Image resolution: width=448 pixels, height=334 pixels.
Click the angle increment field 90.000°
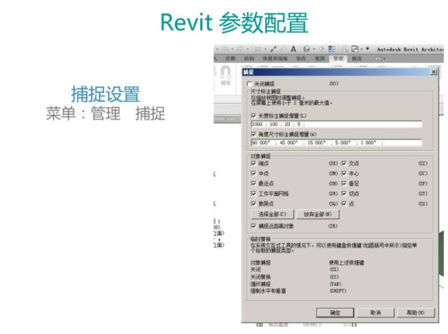pos(336,142)
